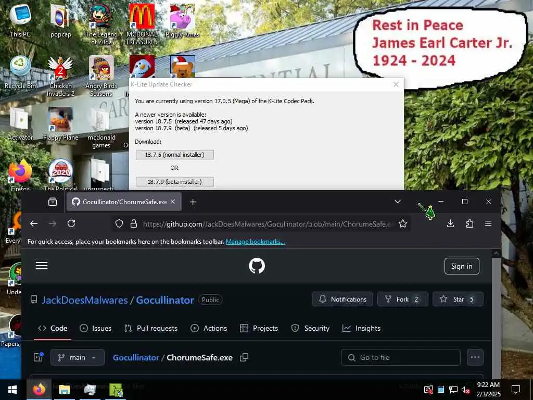Open the Security tab
Viewport: 533px width, 400px height.
[310, 328]
